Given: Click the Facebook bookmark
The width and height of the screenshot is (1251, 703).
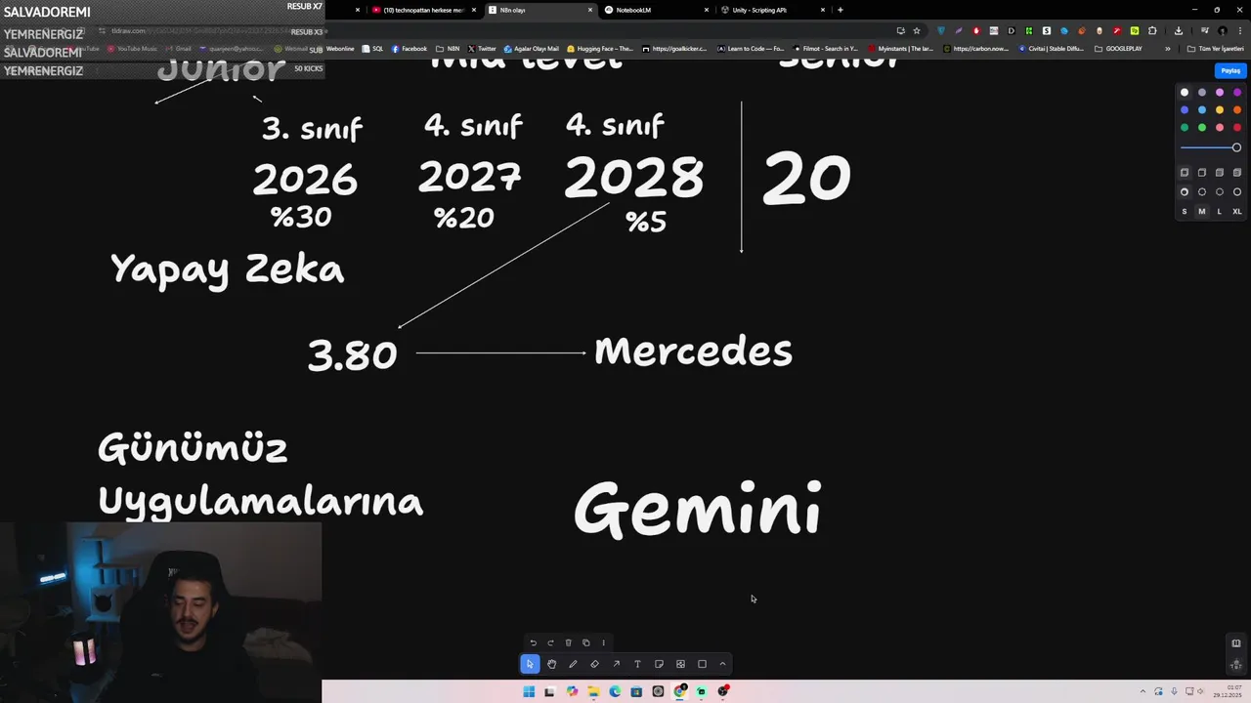Looking at the screenshot, I should pos(410,49).
